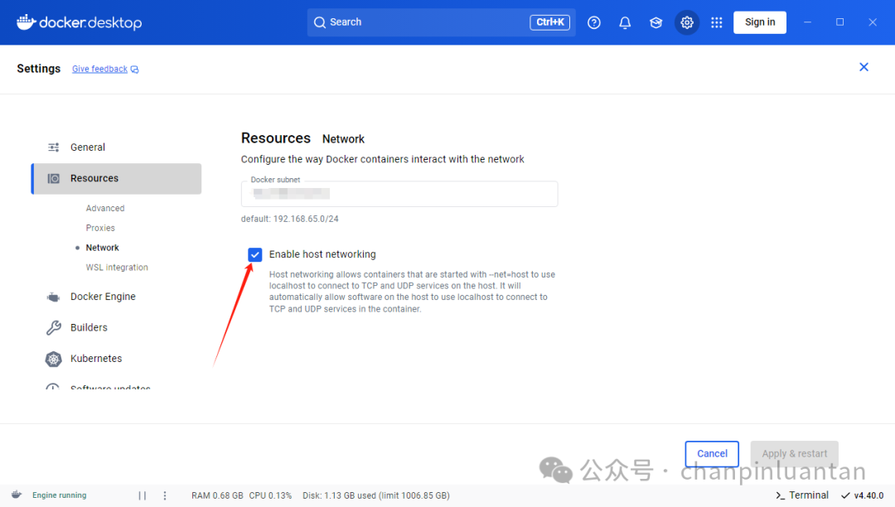The image size is (895, 507).
Task: Click the search magnifier icon
Action: [320, 22]
